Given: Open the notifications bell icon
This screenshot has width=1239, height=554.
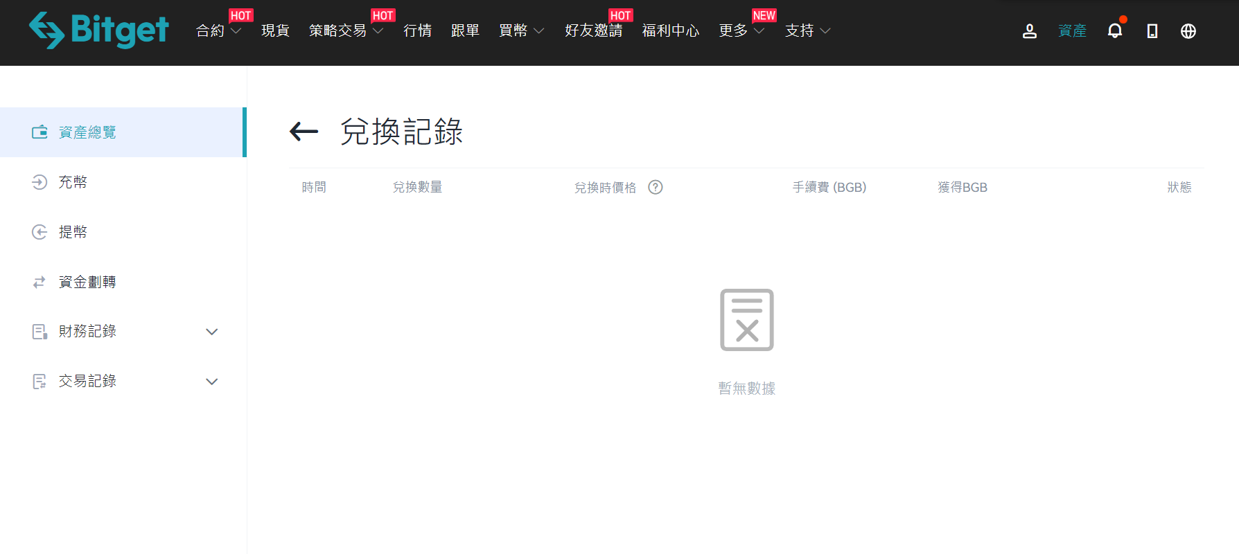Looking at the screenshot, I should tap(1115, 30).
